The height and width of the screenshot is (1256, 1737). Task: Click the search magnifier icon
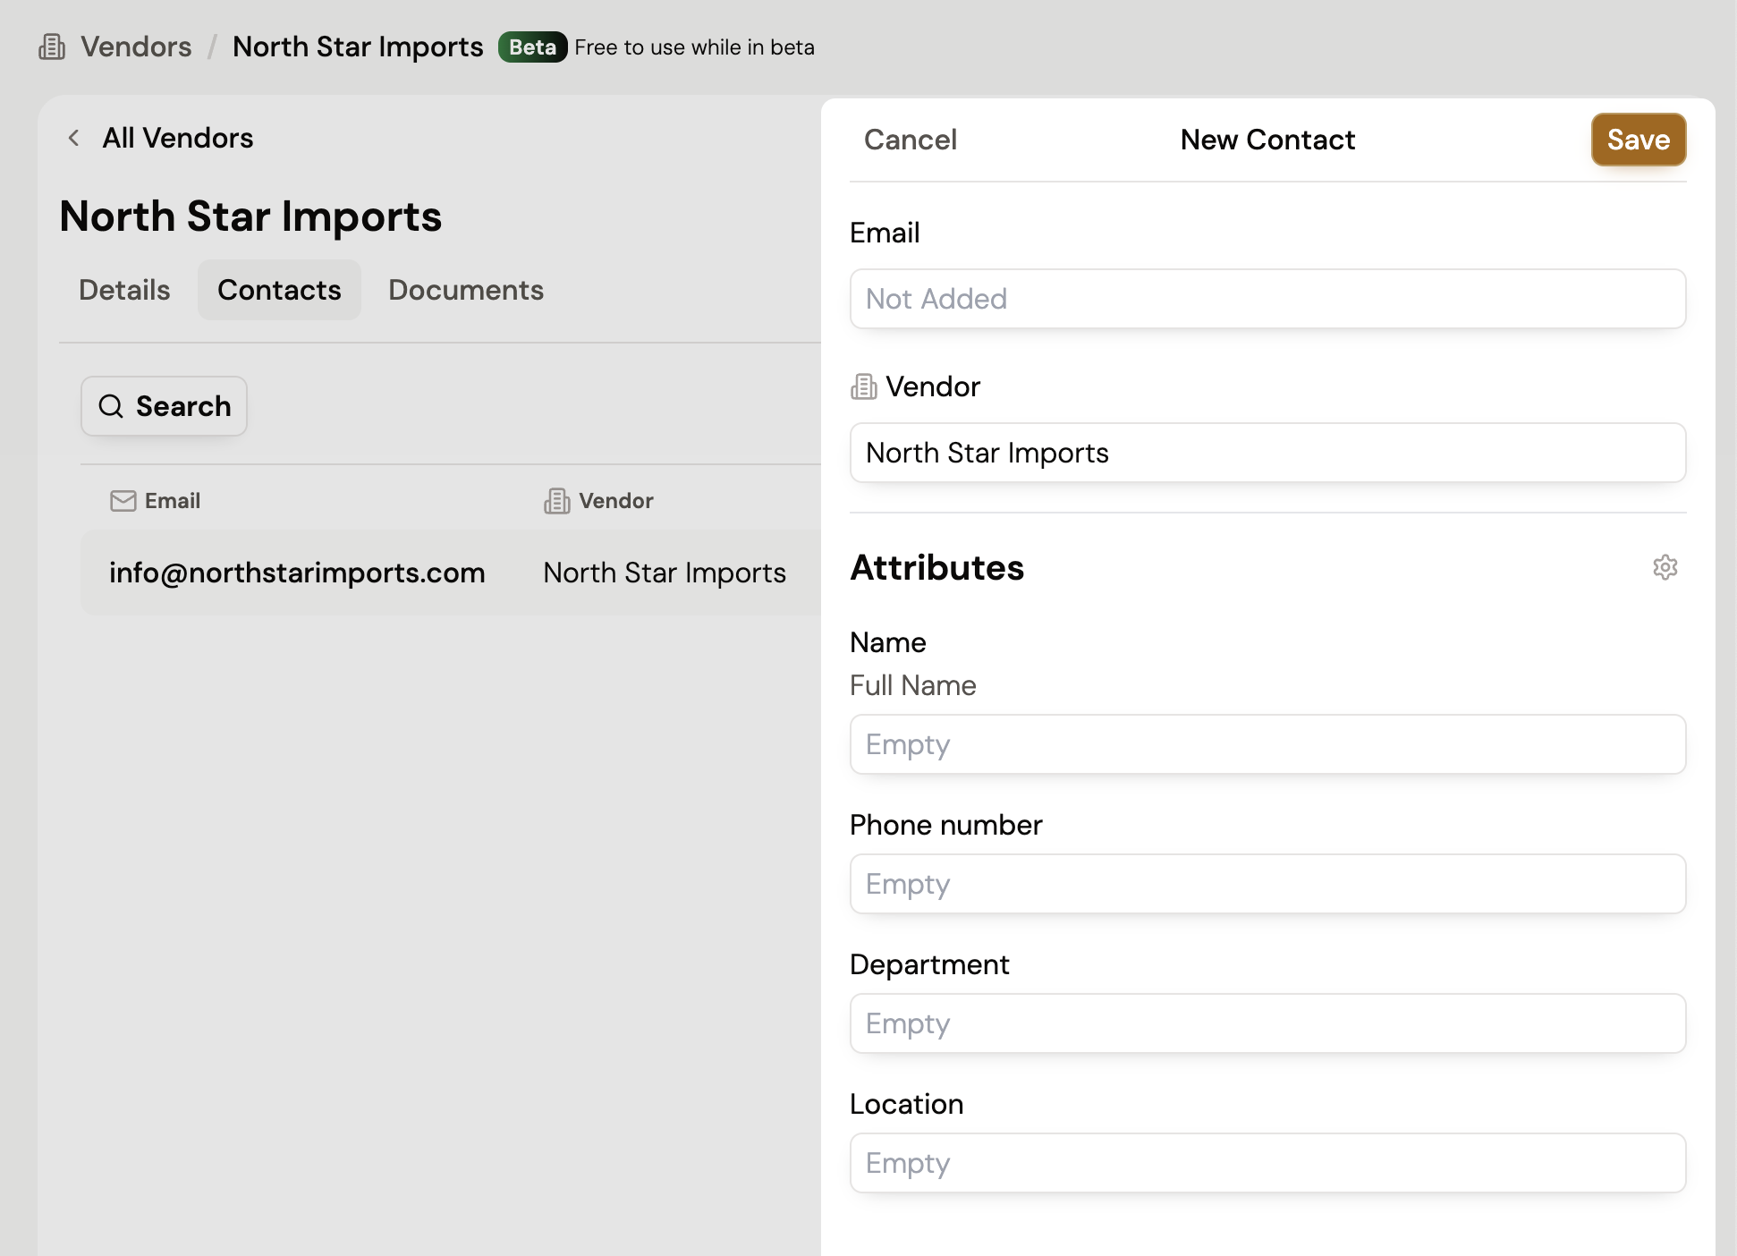tap(111, 406)
